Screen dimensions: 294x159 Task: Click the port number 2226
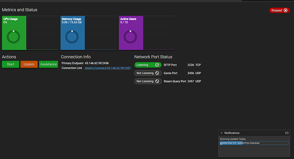tap(191, 65)
